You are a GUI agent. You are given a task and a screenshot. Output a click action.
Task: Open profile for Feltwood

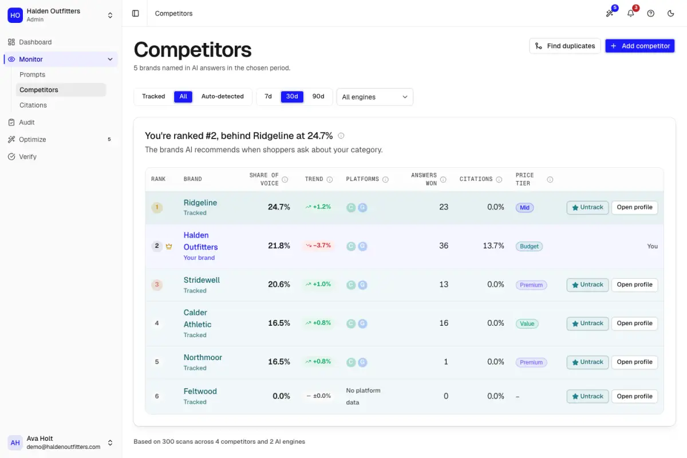(x=634, y=396)
